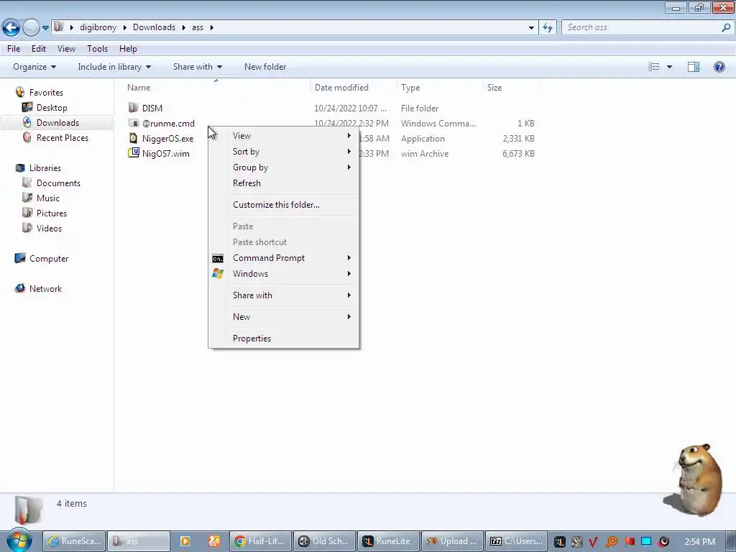Image resolution: width=736 pixels, height=552 pixels.
Task: Click the Forward navigation arrow button
Action: coord(32,28)
